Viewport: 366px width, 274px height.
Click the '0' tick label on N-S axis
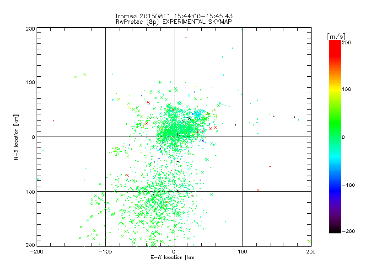pyautogui.click(x=33, y=137)
